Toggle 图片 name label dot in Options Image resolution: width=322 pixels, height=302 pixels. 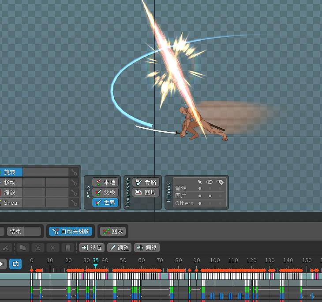(x=220, y=196)
